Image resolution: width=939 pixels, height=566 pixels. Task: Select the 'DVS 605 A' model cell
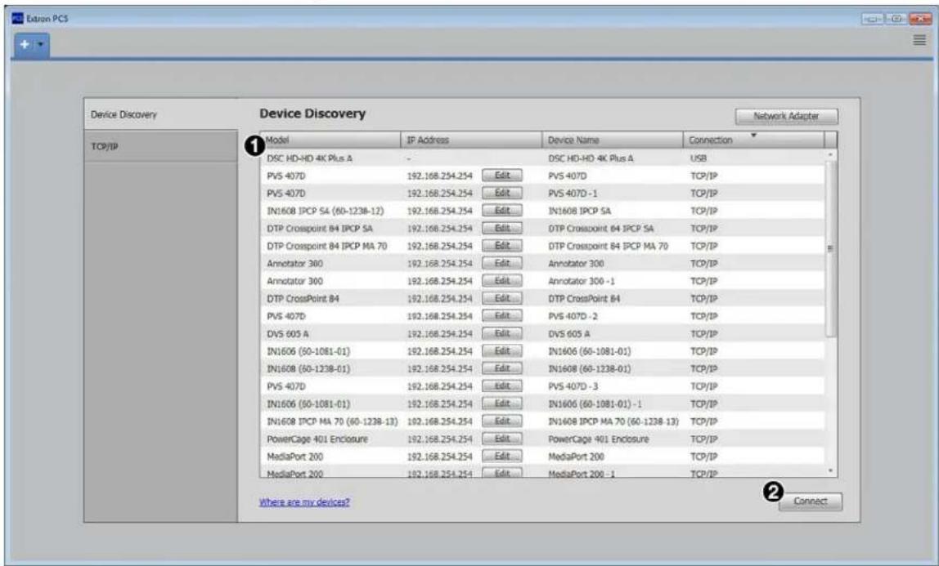(x=287, y=334)
